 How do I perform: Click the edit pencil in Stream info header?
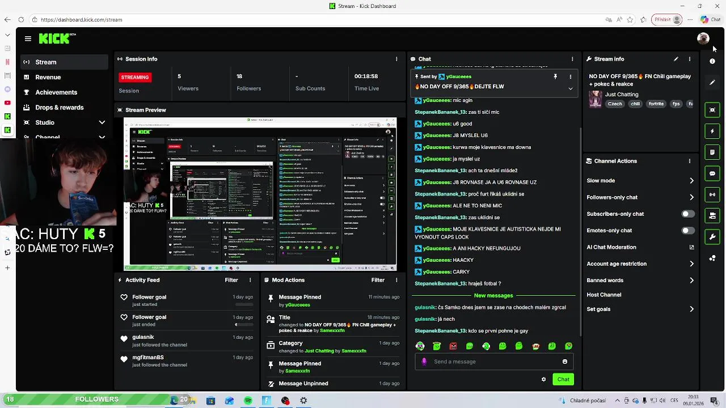tap(676, 59)
